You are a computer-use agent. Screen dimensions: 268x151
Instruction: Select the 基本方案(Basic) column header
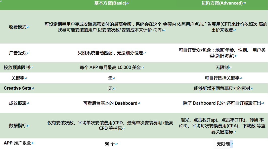click(110, 4)
